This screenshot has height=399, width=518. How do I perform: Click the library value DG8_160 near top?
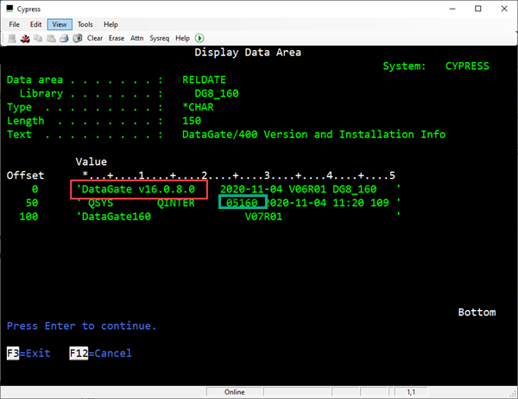coord(217,93)
